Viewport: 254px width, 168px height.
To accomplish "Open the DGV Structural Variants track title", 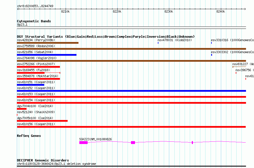I will (x=106, y=37).
